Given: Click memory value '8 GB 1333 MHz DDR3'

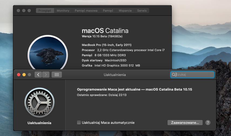Looking at the screenshot, I should coord(110,55).
